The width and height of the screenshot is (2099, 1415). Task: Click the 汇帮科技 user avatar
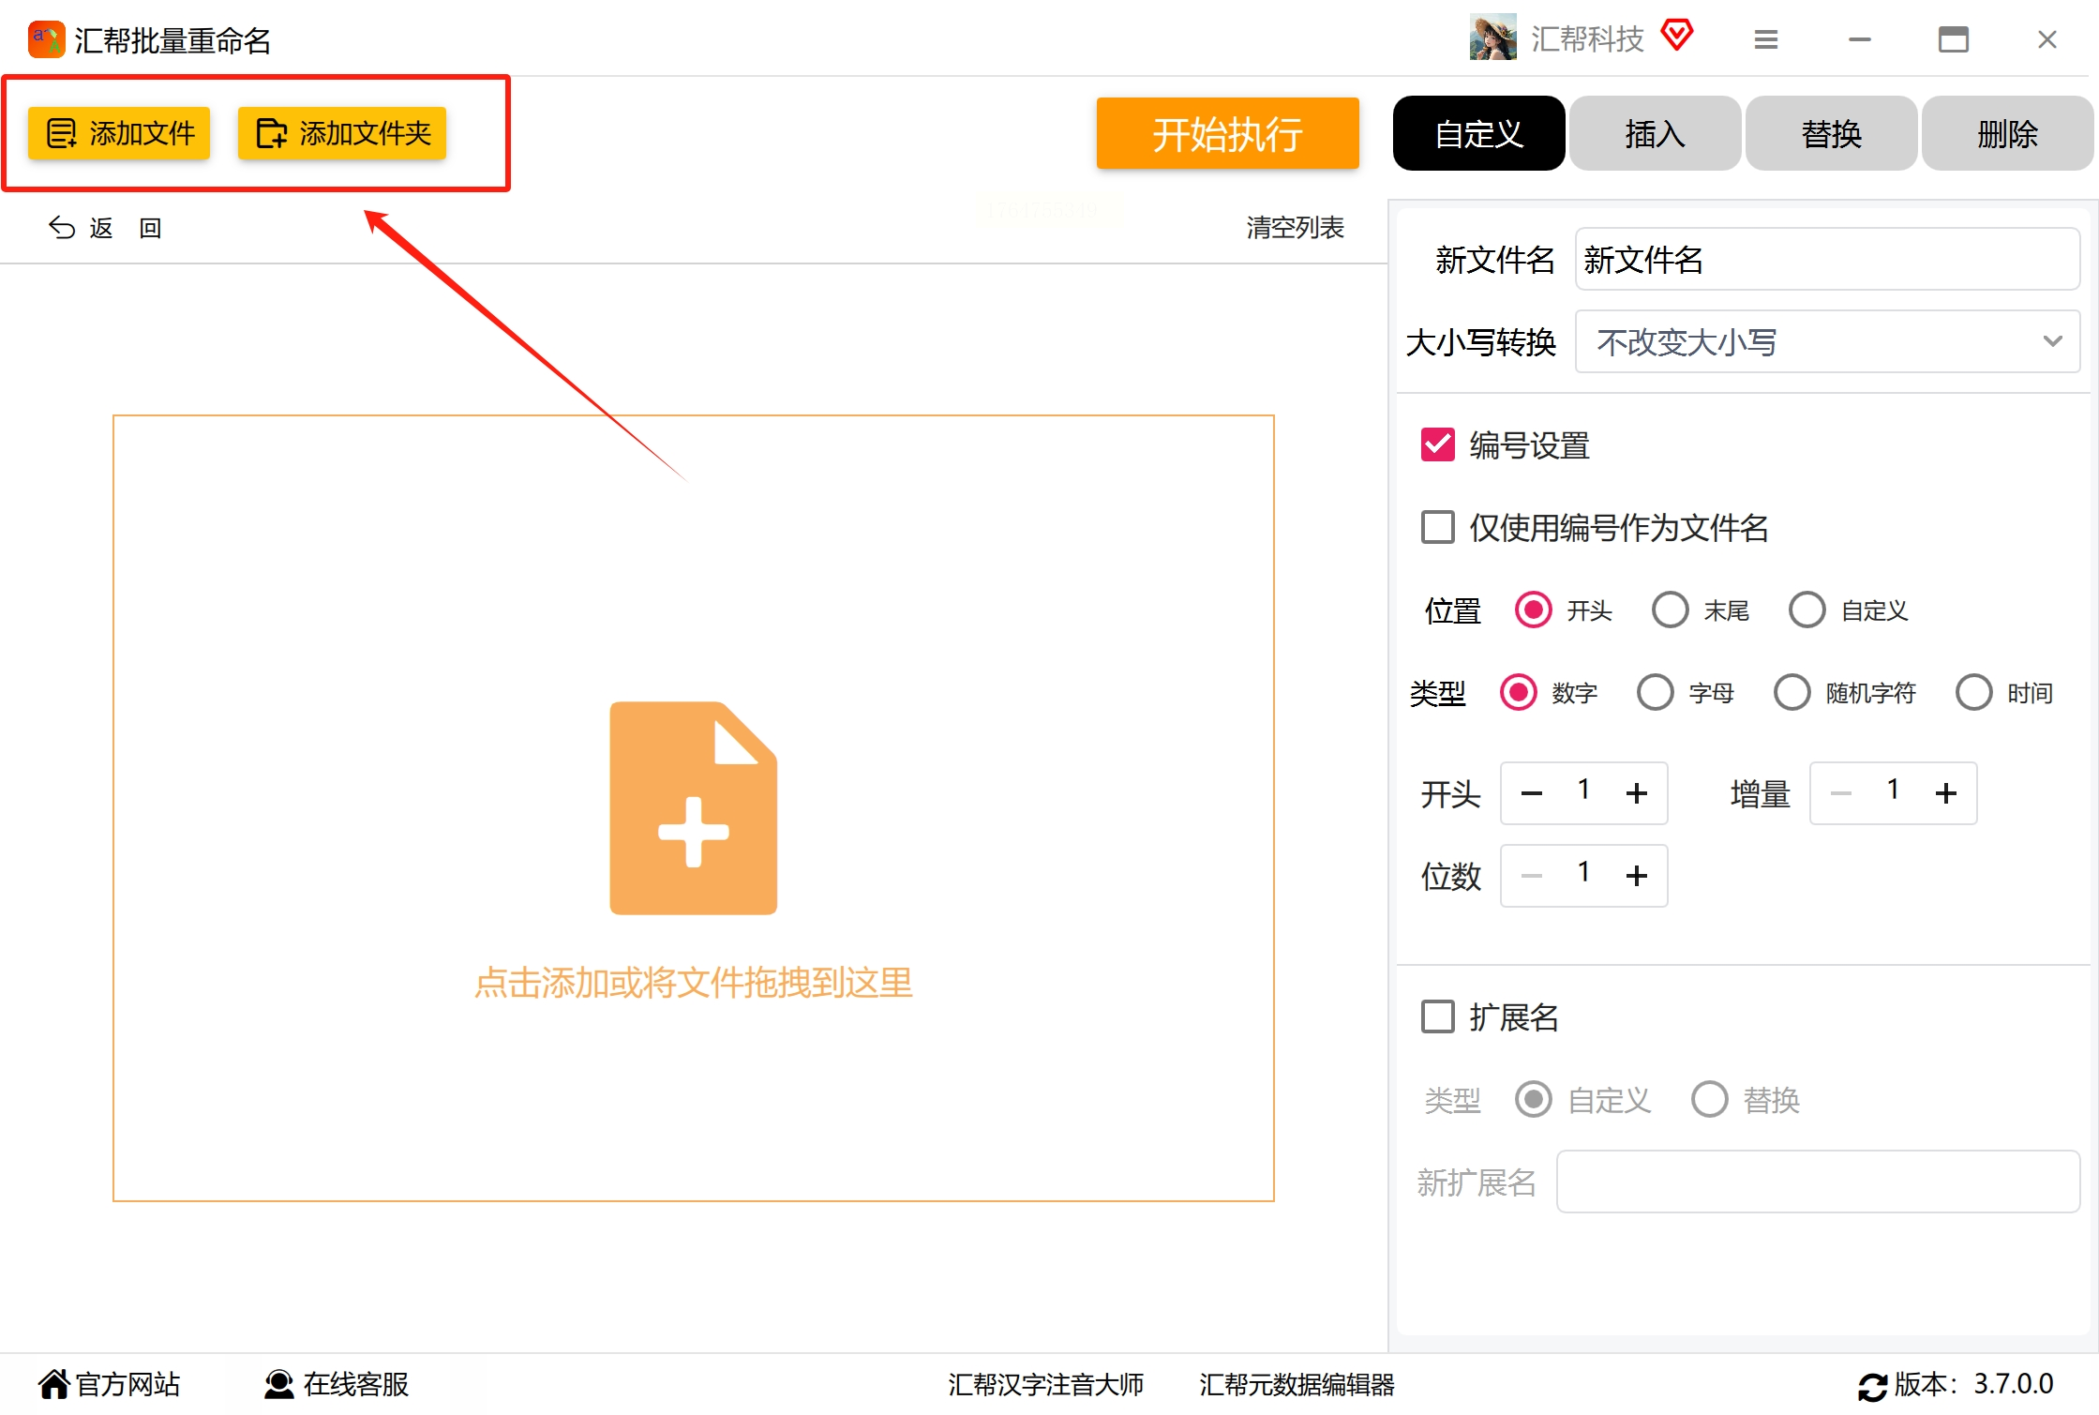[x=1492, y=38]
